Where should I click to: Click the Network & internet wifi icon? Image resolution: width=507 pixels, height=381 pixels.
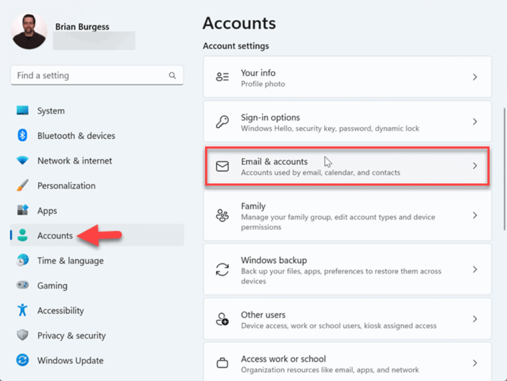[x=23, y=161]
